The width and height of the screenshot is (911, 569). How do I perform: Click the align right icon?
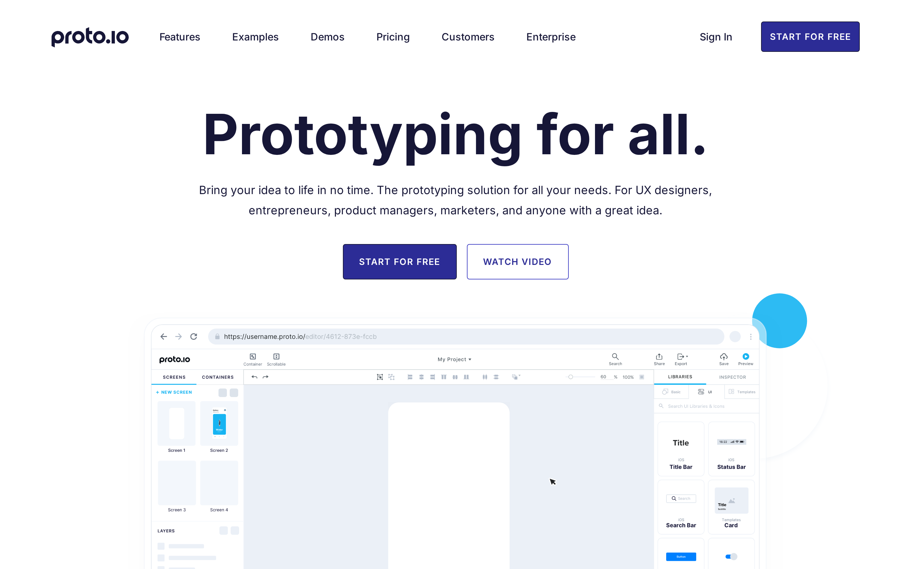click(x=432, y=377)
